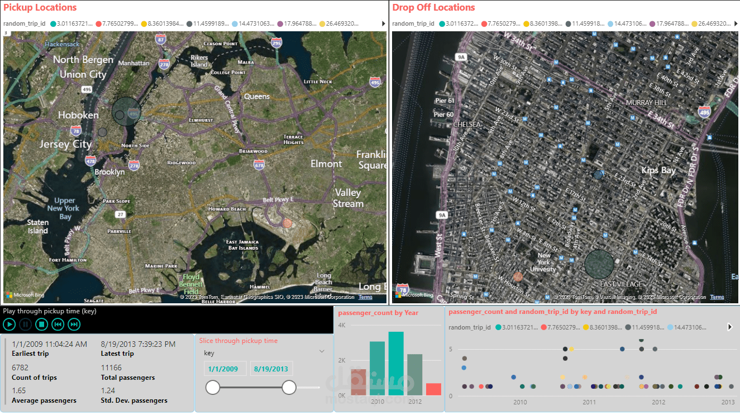Screen dimensions: 740x415
Task: Click the Previous step playback icon
Action: click(58, 324)
